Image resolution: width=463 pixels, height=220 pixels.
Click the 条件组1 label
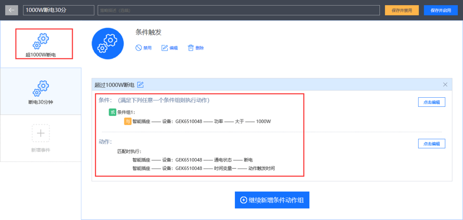(x=126, y=112)
